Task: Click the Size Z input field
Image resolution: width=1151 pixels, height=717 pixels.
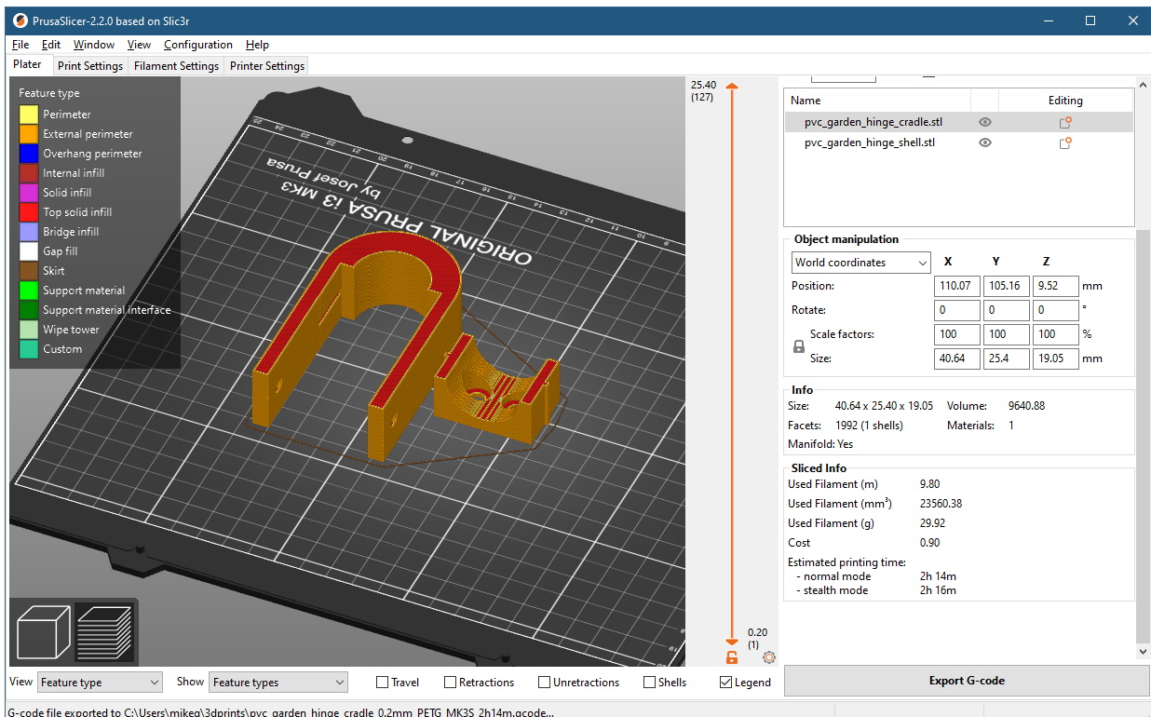Action: 1055,358
